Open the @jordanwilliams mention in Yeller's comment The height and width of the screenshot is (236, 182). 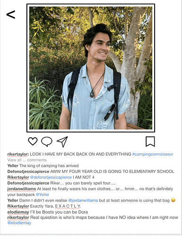tap(83, 201)
